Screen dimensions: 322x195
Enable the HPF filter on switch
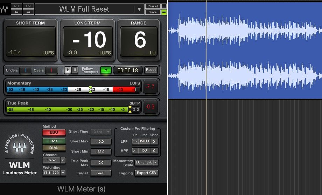pyautogui.click(x=135, y=150)
